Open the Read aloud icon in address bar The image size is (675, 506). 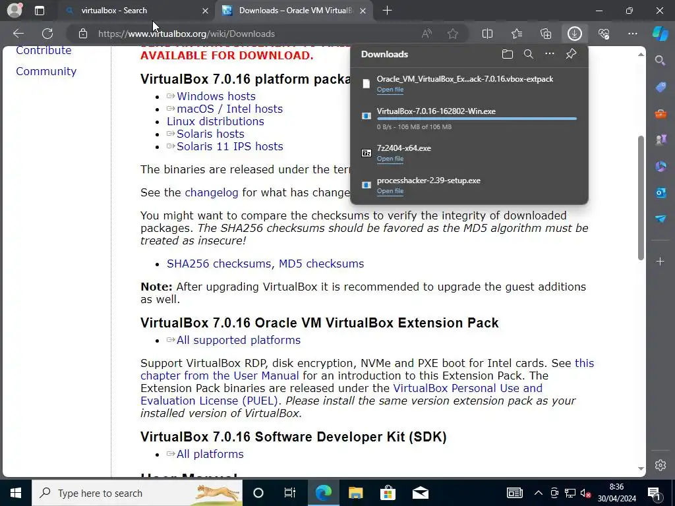(426, 34)
